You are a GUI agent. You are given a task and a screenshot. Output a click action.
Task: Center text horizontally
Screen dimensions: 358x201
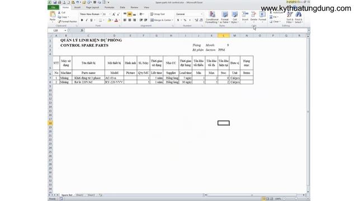click(129, 20)
